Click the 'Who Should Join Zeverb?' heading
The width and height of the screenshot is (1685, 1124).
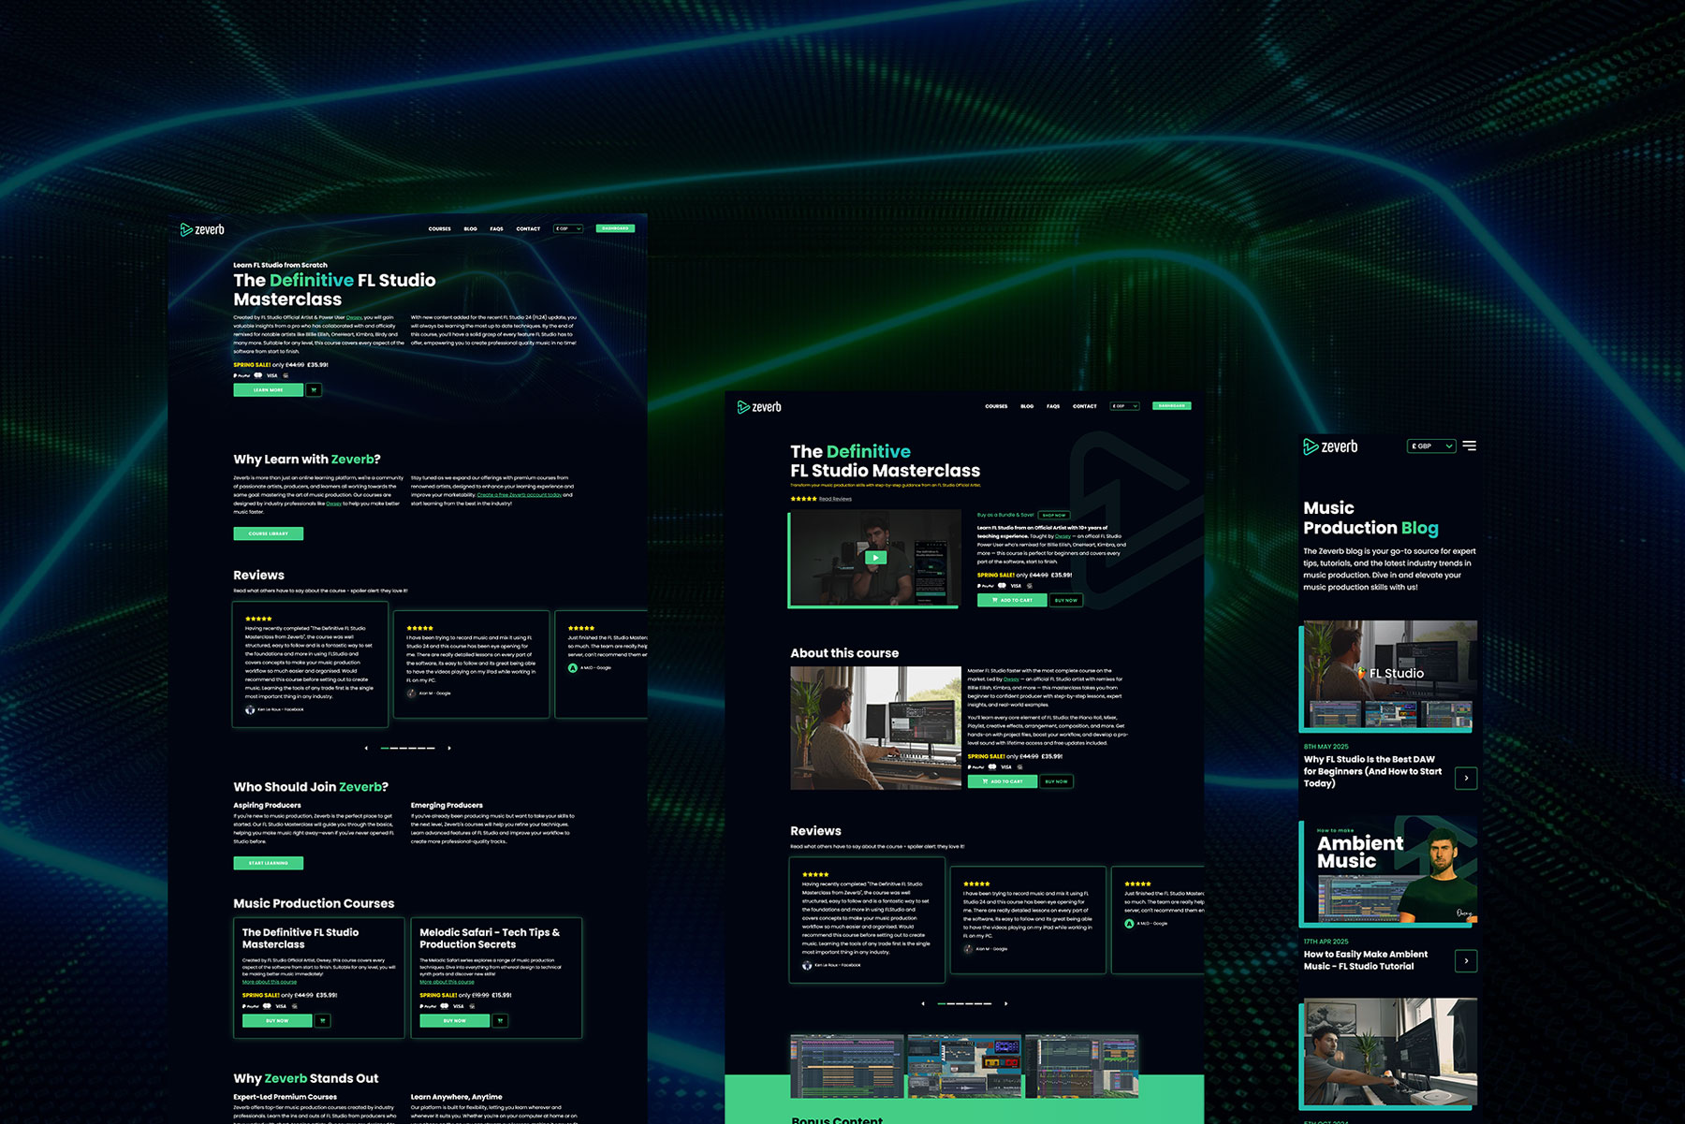tap(311, 787)
